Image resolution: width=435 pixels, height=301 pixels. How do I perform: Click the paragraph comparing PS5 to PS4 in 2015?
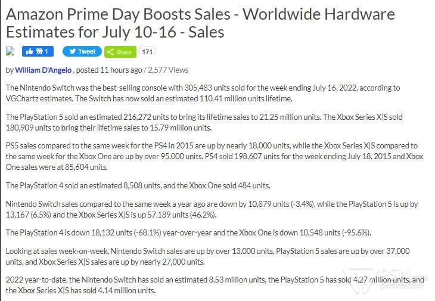[215, 156]
